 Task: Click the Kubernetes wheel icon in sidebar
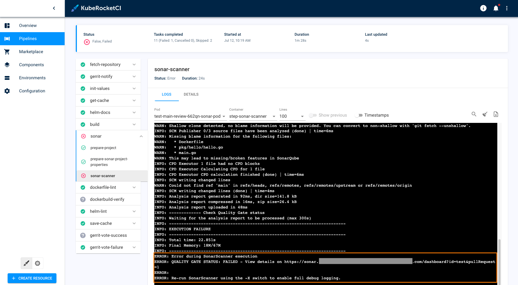[x=38, y=263]
